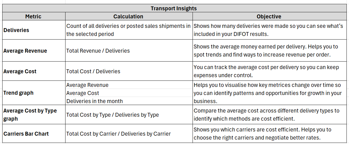Select the objective about increasing revenue per order
Image resolution: width=349 pixels, height=144 pixels.
(x=266, y=51)
